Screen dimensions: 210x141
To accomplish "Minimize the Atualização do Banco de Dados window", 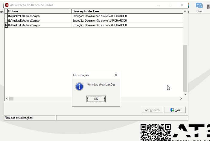I will tap(159, 5).
